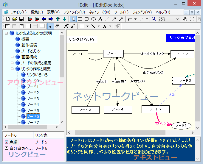Viewport: 203px width, 164px height.
Task: Click the network view horizontal scrollbar thumb
Action: tap(120, 132)
